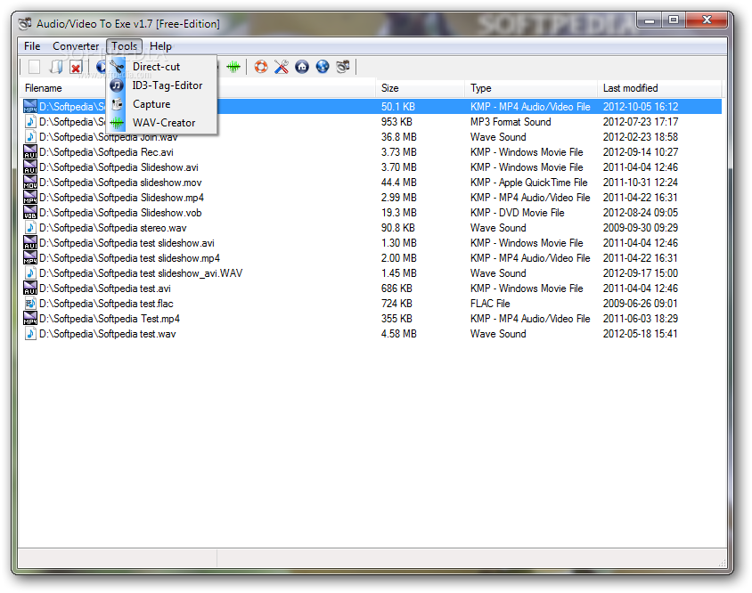This screenshot has width=752, height=593.
Task: Click the red X remove toolbar icon
Action: click(76, 67)
